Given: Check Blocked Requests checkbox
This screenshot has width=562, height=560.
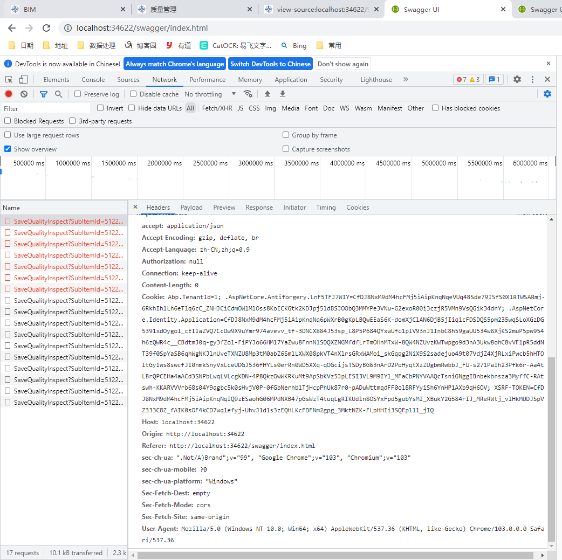Looking at the screenshot, I should pyautogui.click(x=8, y=121).
